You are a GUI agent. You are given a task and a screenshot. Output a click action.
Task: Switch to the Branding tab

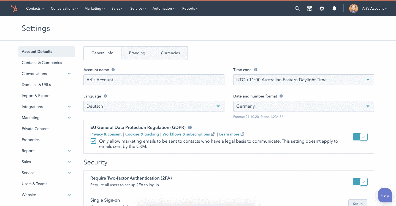137,53
